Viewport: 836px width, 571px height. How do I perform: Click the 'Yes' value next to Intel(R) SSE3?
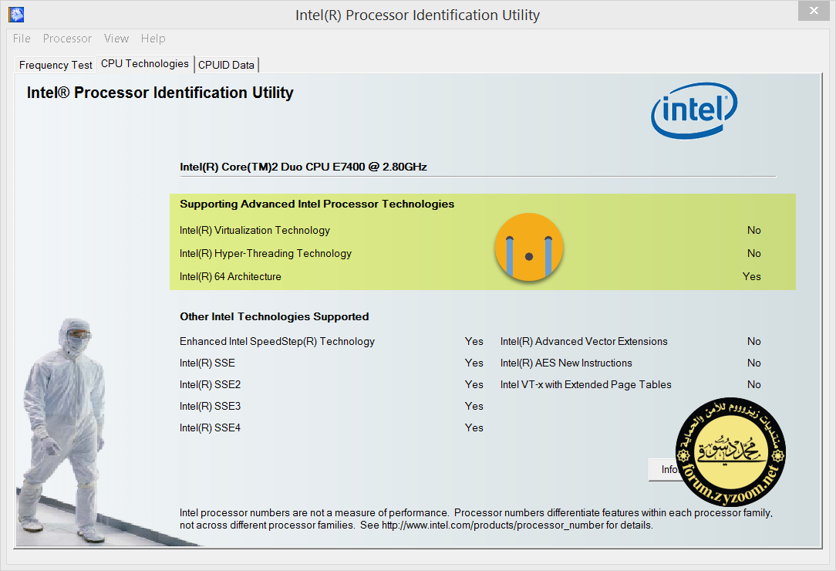click(x=474, y=406)
